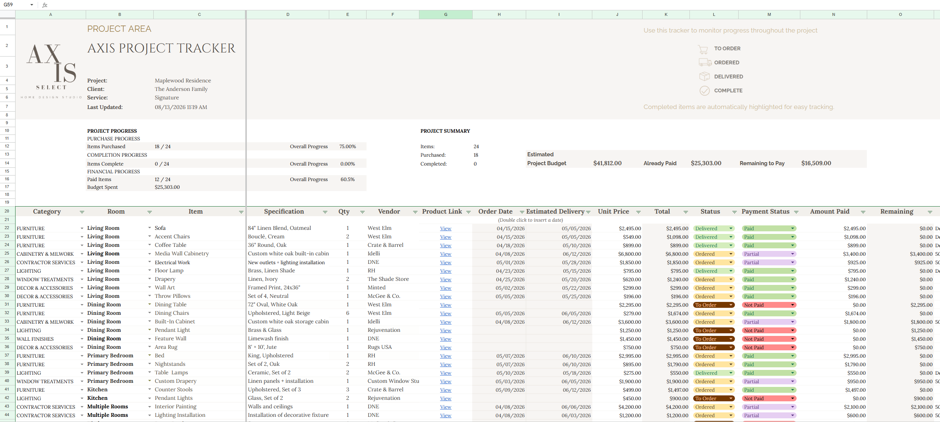Open the Total column filter icon
940x422 pixels.
coord(686,212)
